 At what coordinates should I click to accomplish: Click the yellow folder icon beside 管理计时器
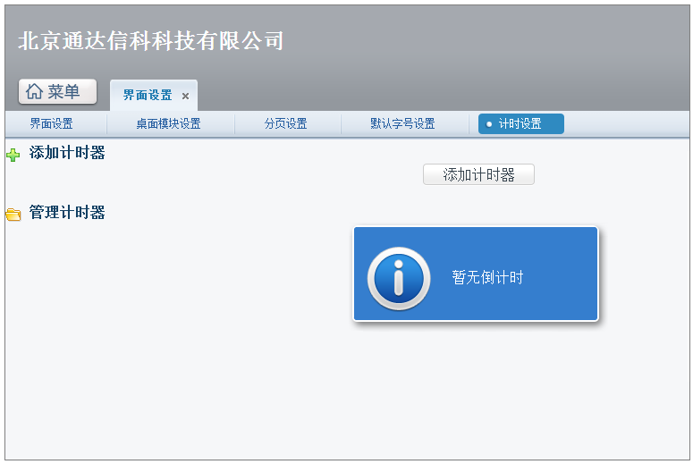pyautogui.click(x=13, y=215)
